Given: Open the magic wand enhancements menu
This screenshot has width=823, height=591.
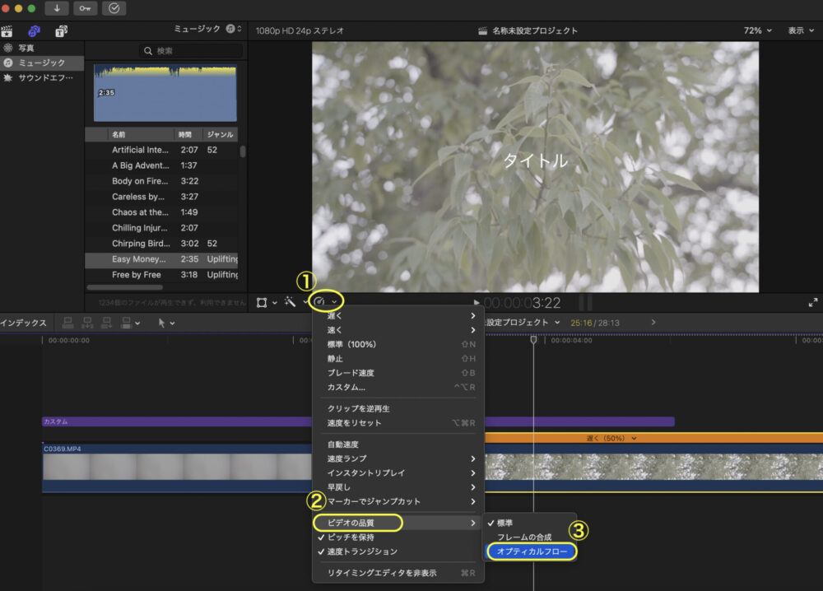Looking at the screenshot, I should pos(291,302).
